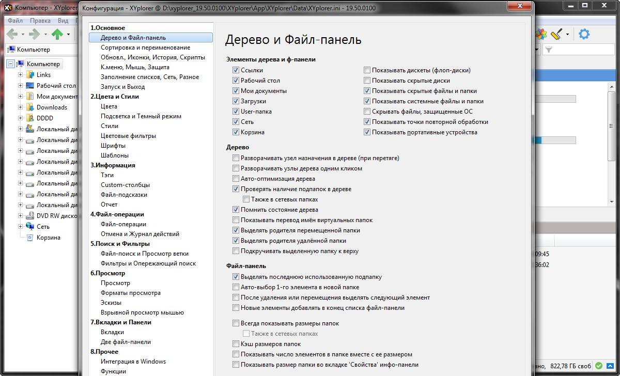The width and height of the screenshot is (620, 376).
Task: Open the Up button dropdown arrow
Action: point(68,35)
